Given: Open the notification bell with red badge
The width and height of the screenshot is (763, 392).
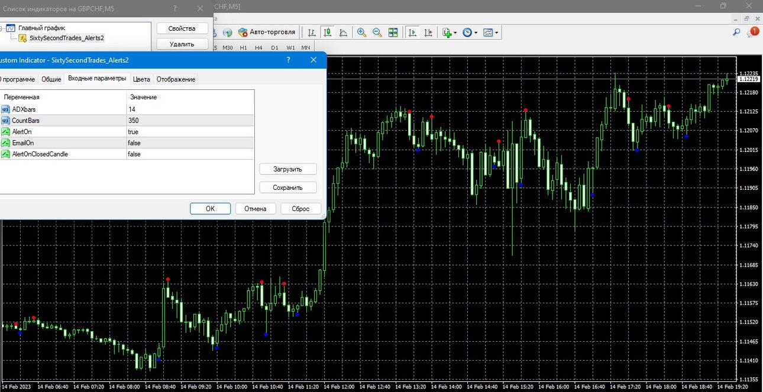Looking at the screenshot, I should [754, 32].
